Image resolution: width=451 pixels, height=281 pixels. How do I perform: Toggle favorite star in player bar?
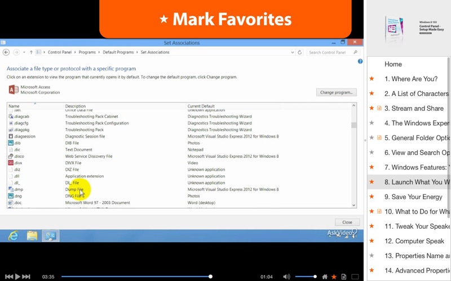coord(334,277)
